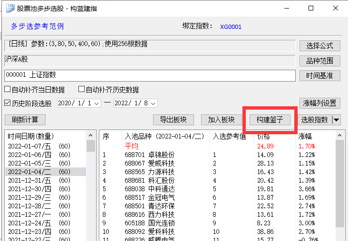Click the 序 column header
This screenshot has height=241, width=348.
[x=110, y=136]
